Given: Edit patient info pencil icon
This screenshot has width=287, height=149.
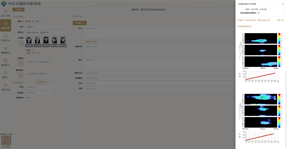Looking at the screenshot, I should 41,21.
